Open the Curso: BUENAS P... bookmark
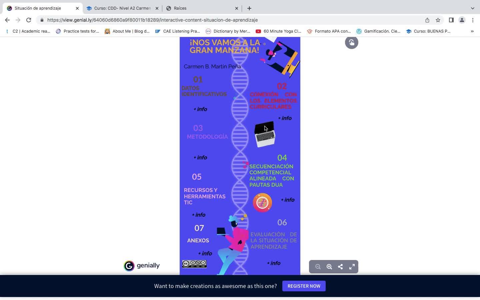Screen dimensions: 480x300 [x=428, y=31]
